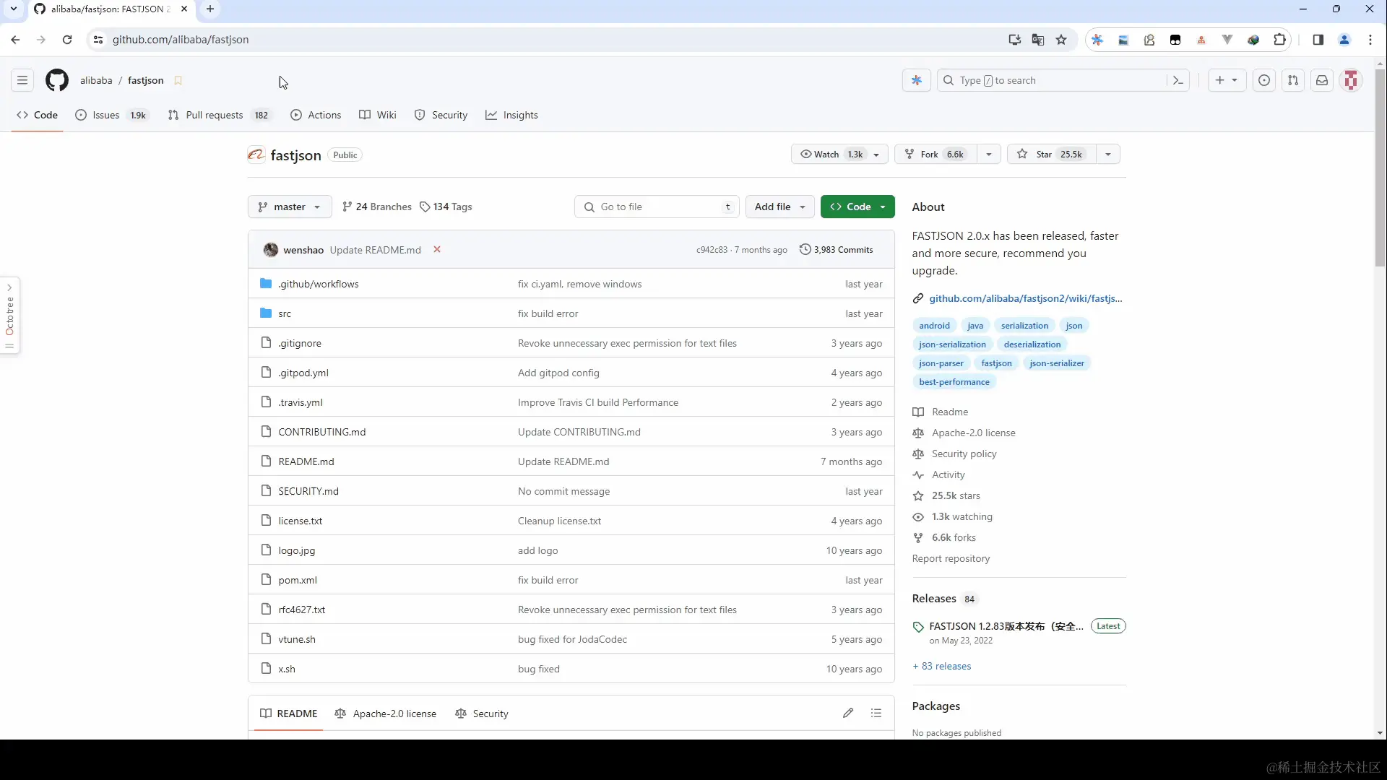This screenshot has height=780, width=1387.
Task: Open the GitHub issues dashboard icon
Action: (1264, 80)
